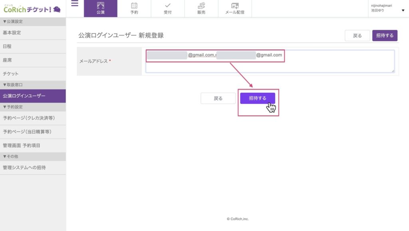
Task: Select the 受付 checkmark icon tab
Action: pyautogui.click(x=168, y=8)
